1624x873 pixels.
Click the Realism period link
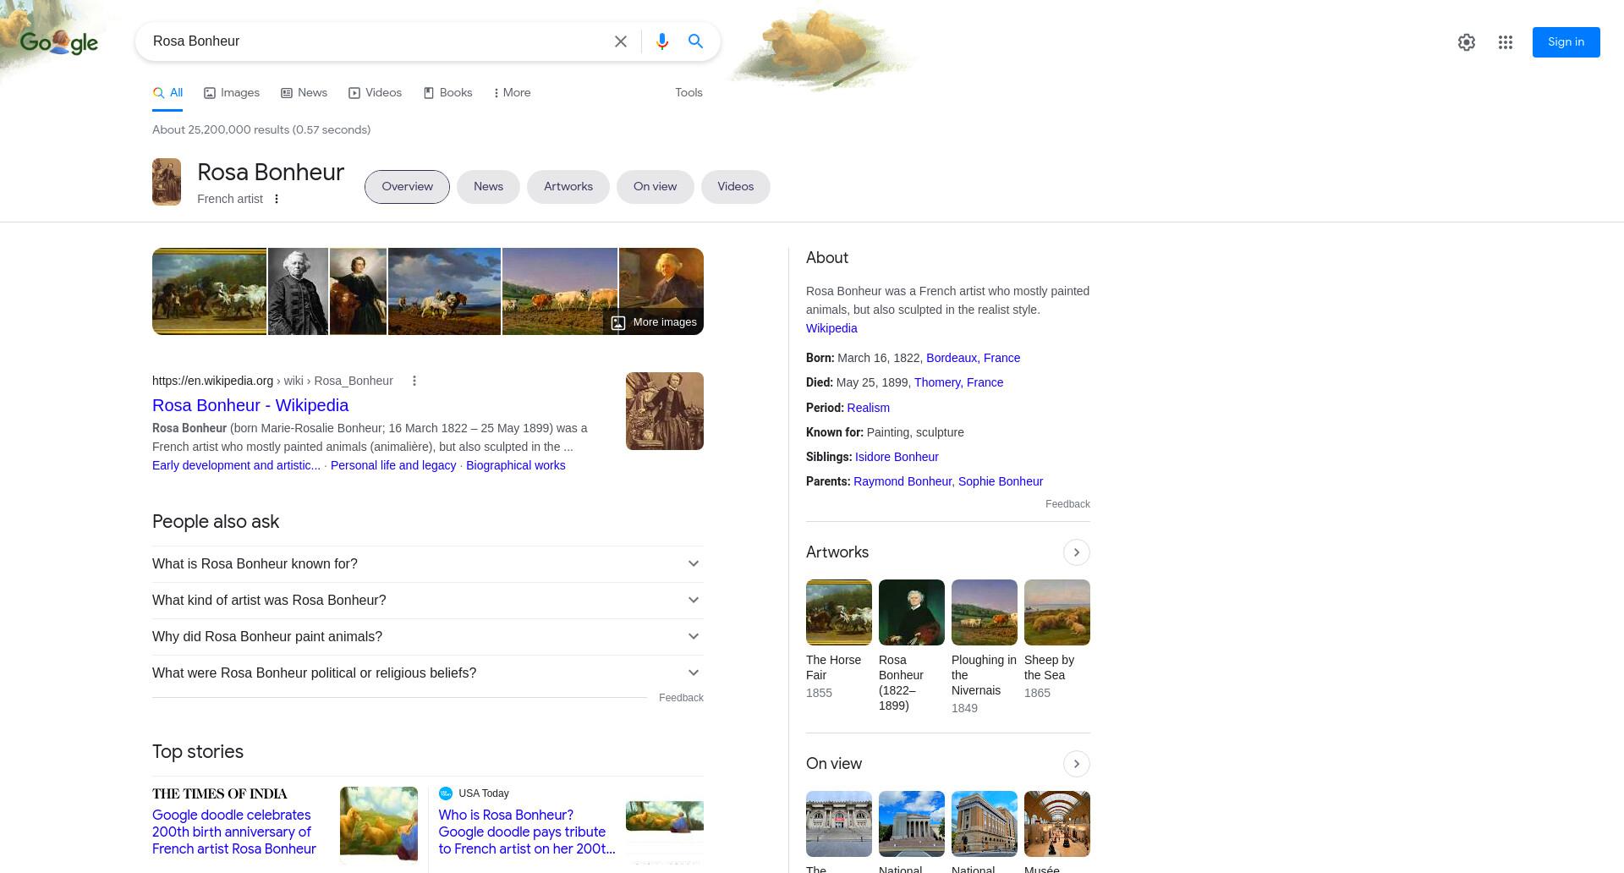[868, 408]
